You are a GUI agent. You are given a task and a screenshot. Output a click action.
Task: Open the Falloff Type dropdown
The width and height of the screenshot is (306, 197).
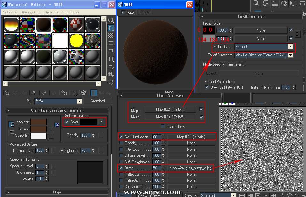pyautogui.click(x=290, y=46)
